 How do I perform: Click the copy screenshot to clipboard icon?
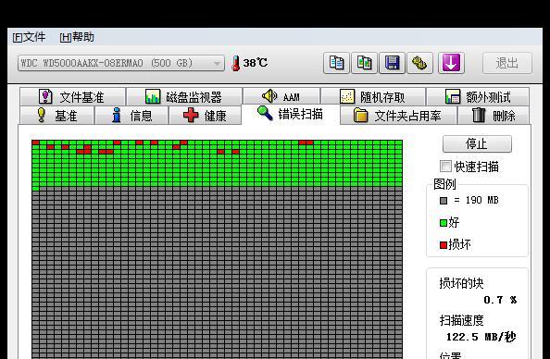coord(364,63)
